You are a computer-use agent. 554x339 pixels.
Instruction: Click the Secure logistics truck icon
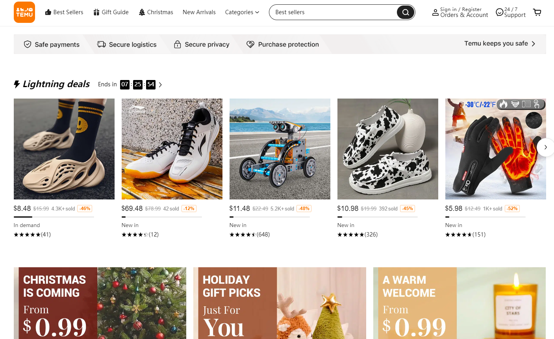(102, 45)
